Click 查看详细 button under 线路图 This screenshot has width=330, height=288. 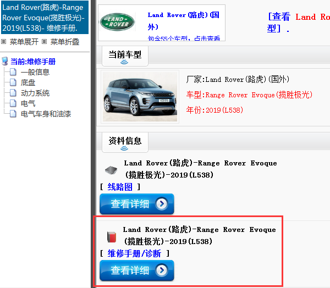coord(137,204)
